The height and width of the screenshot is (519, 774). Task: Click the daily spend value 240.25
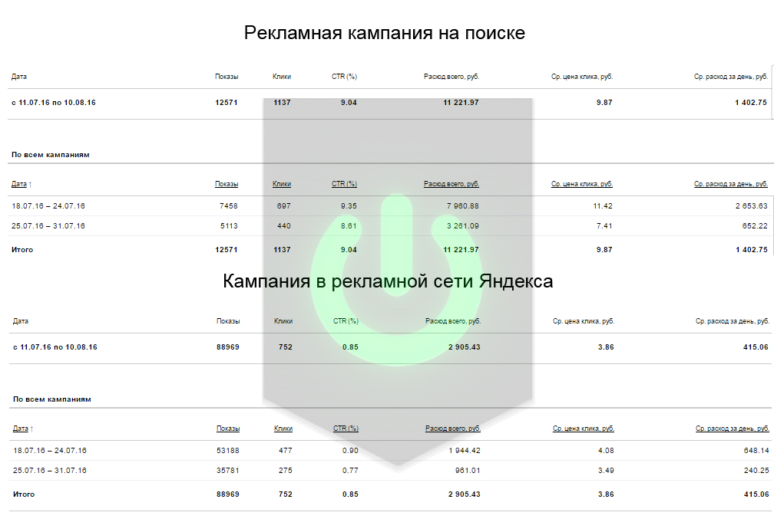point(756,470)
